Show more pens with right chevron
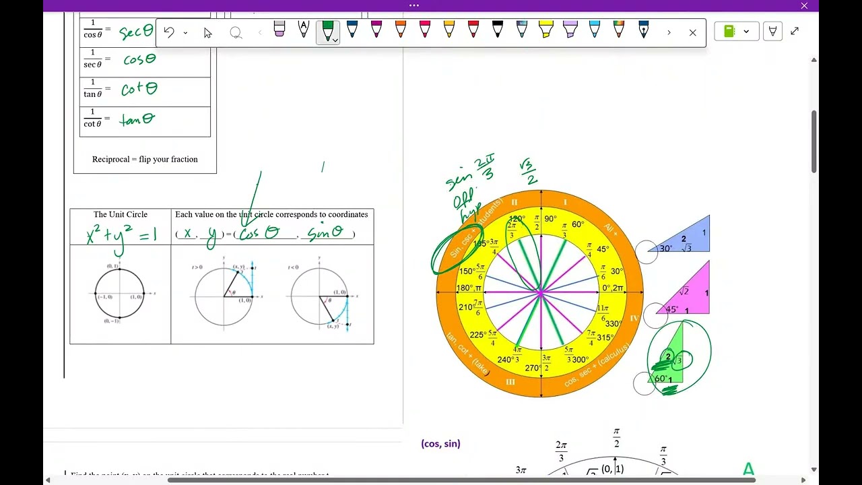Viewport: 862px width, 485px height. (669, 32)
